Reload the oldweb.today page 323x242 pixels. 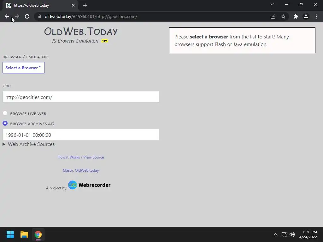(x=27, y=16)
